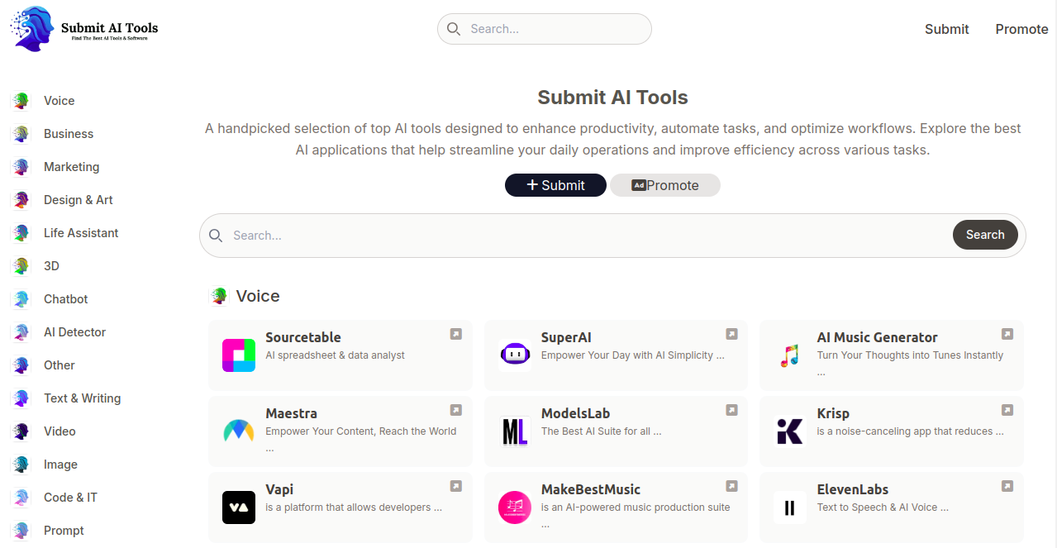Select Code & IT category in sidebar

tap(70, 498)
